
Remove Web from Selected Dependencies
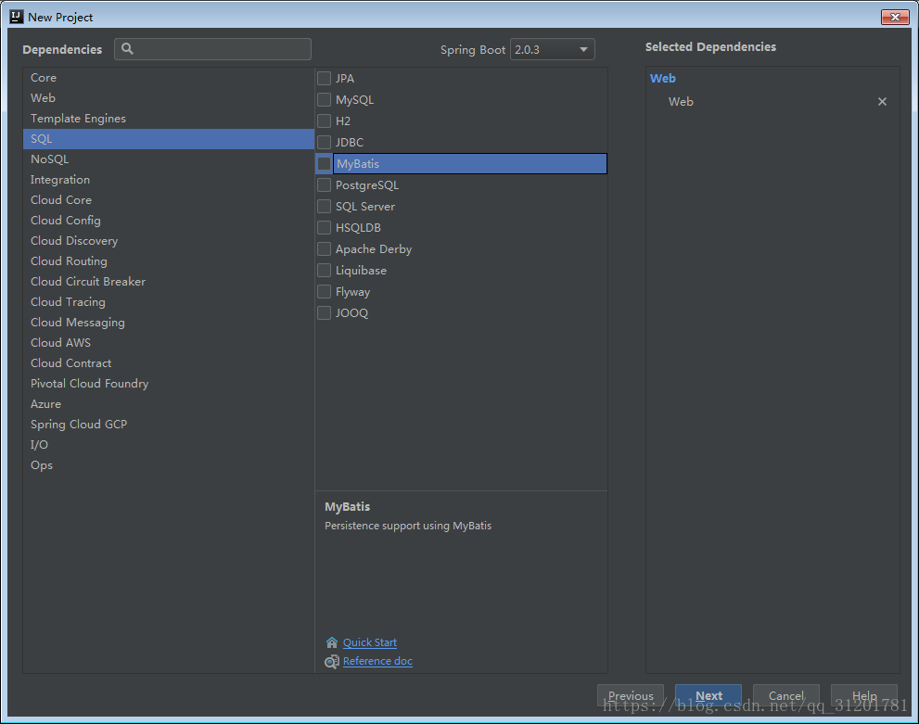point(882,102)
